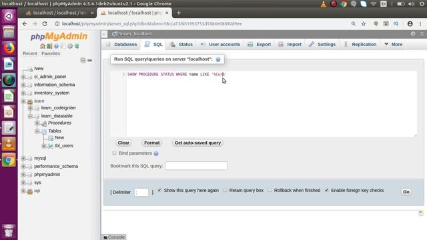Expand inventory_system database node
The height and width of the screenshot is (240, 427).
pos(23,93)
